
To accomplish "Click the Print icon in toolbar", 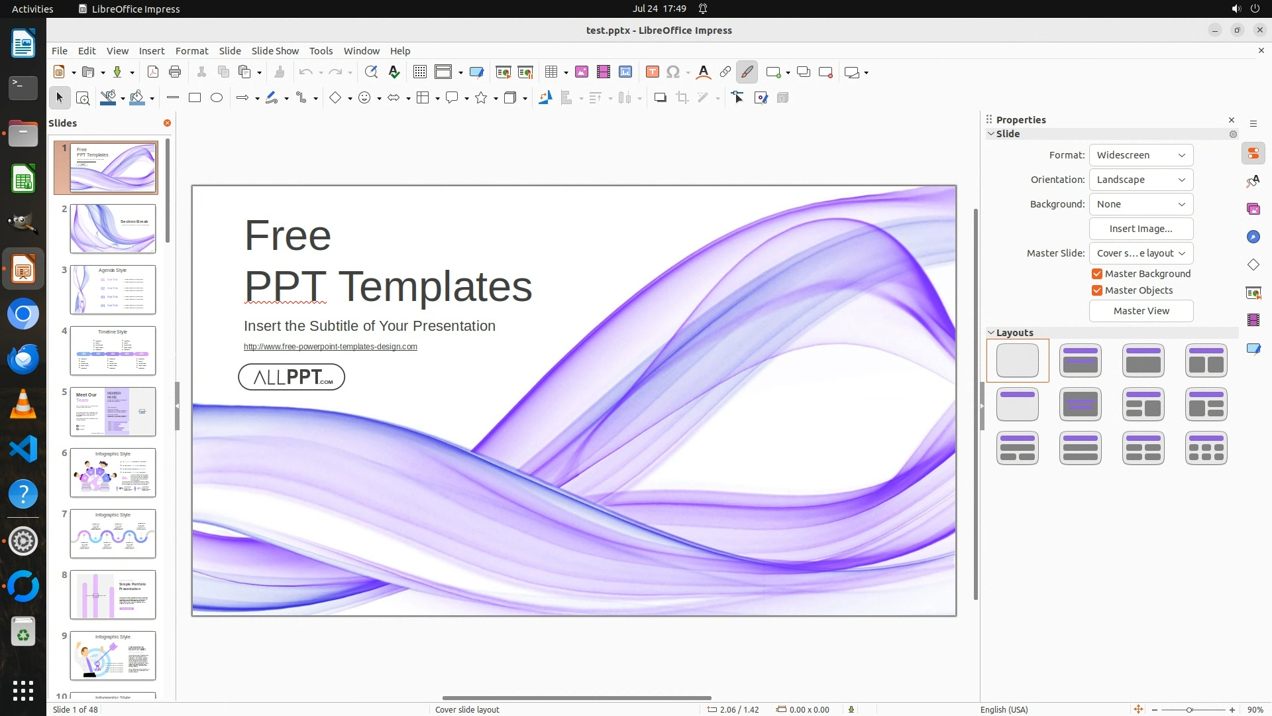I will tap(175, 72).
